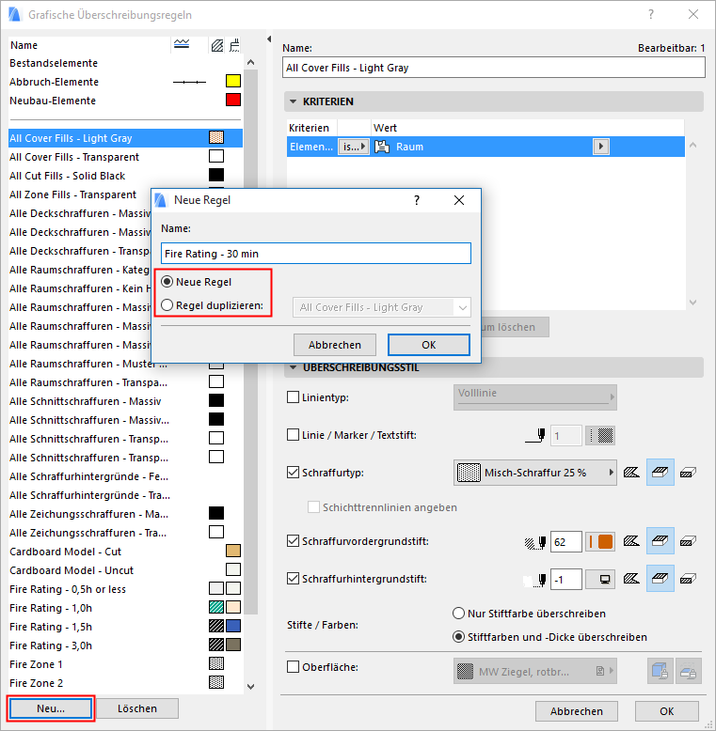Open Volllinie line type dropdown

535,397
